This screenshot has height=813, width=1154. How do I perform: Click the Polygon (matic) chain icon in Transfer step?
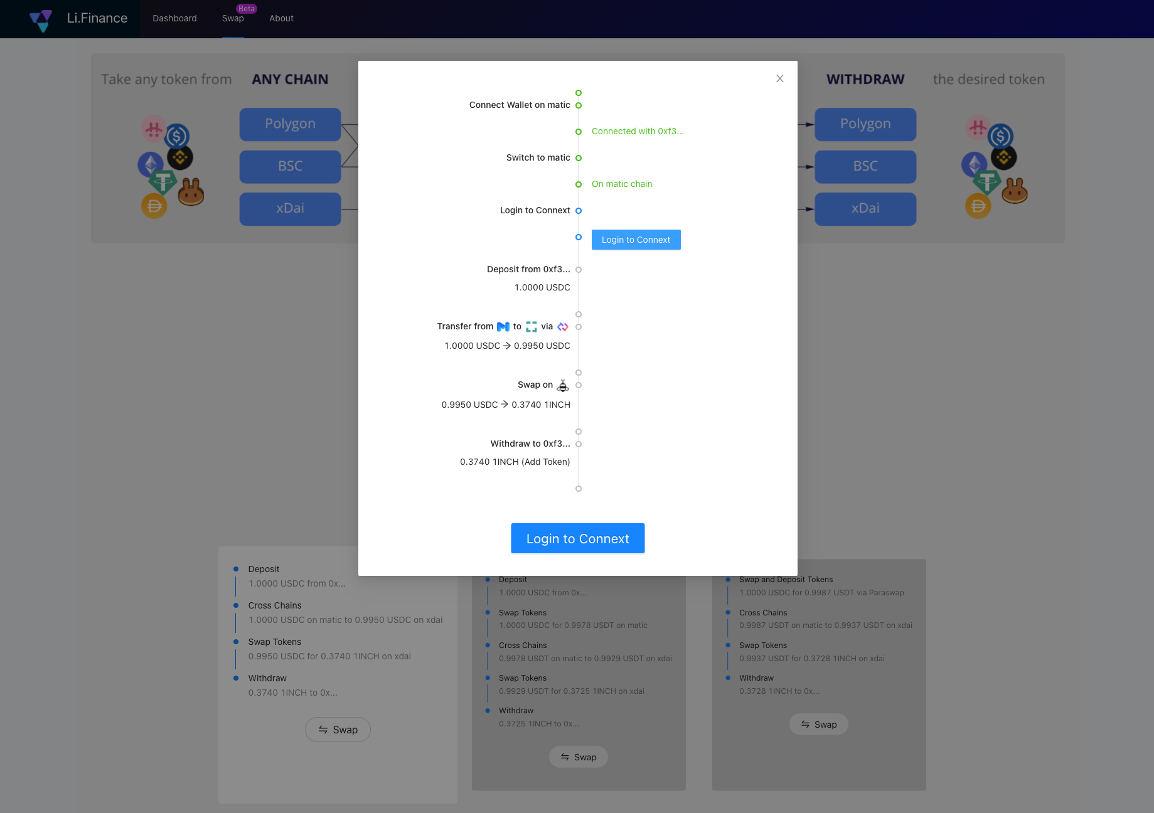pos(503,327)
